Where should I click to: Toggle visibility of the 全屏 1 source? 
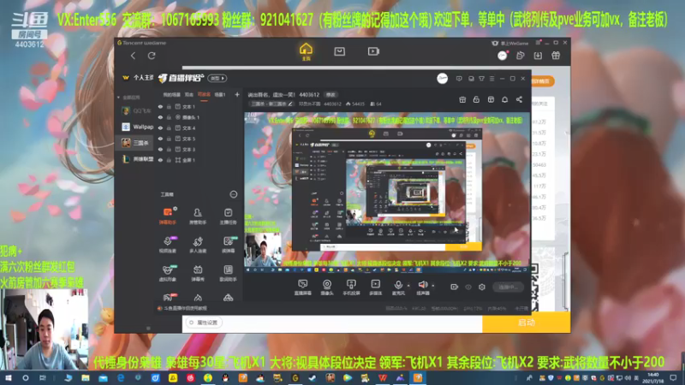pos(160,160)
